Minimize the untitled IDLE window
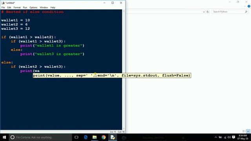The image size is (251, 141). coord(104,3)
